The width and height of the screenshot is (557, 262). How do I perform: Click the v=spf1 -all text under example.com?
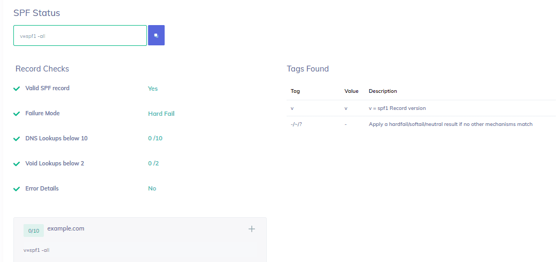[36, 250]
